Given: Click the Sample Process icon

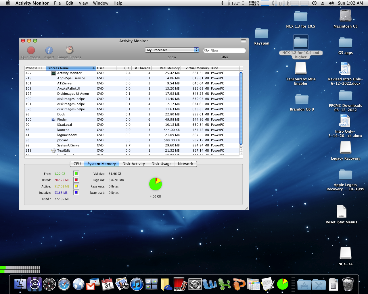Looking at the screenshot, I should tap(69, 50).
